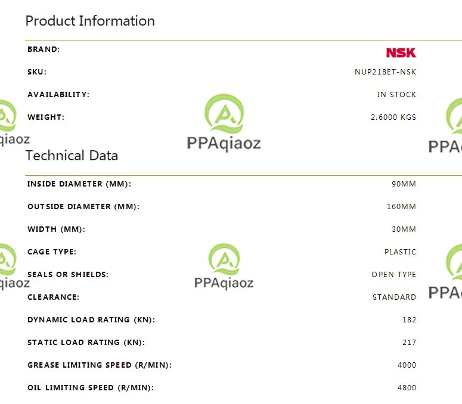Click the dynamic load rating 182
Image resolution: width=462 pixels, height=404 pixels.
(410, 320)
